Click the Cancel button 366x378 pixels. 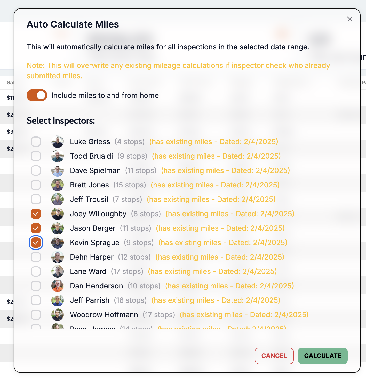(x=274, y=356)
